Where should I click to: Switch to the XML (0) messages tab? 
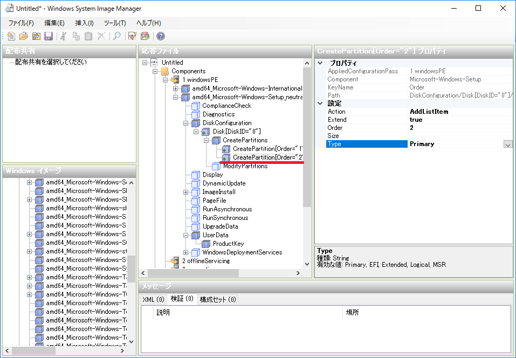pyautogui.click(x=153, y=299)
